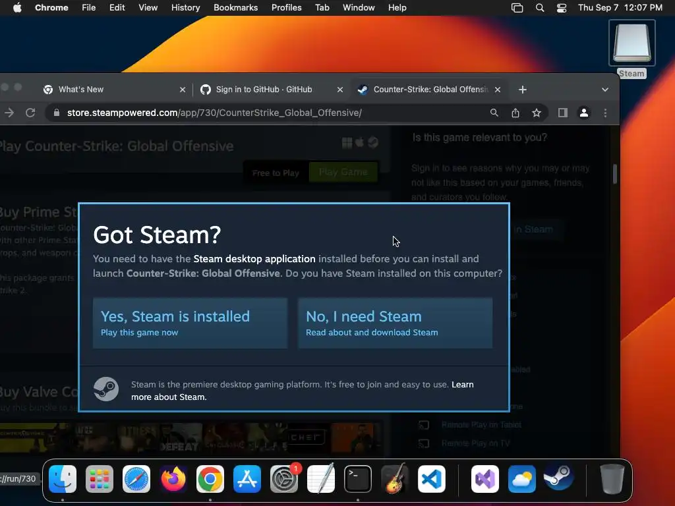Click the Apple menu logo

tap(17, 7)
